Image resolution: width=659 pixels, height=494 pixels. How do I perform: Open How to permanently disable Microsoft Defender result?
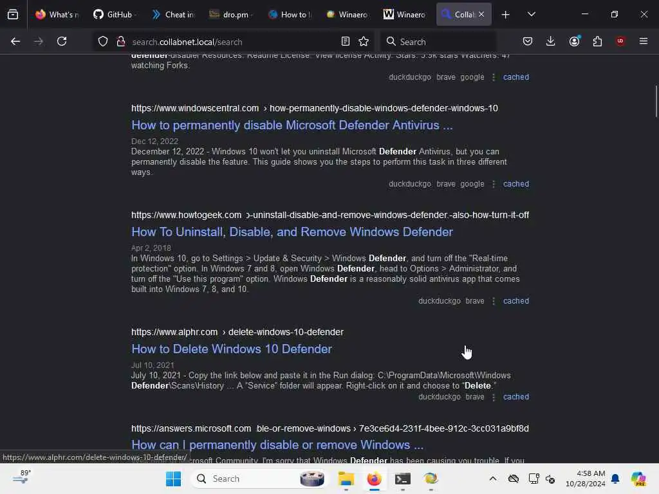click(292, 125)
